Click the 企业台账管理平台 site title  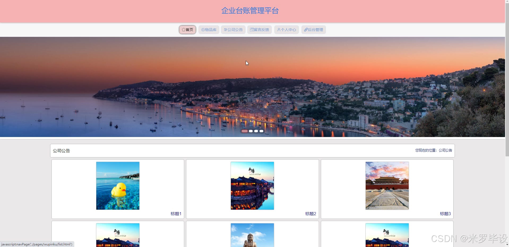[250, 11]
